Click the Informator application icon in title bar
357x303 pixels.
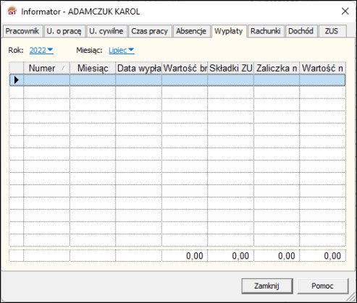12,12
